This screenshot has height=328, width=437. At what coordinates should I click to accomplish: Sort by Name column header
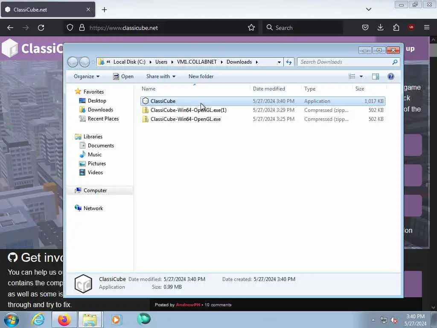pos(195,89)
